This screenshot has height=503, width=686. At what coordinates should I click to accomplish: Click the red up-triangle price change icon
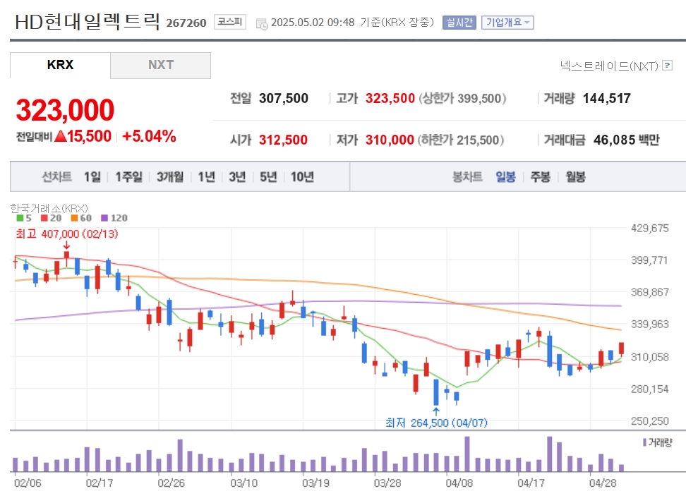click(x=61, y=136)
